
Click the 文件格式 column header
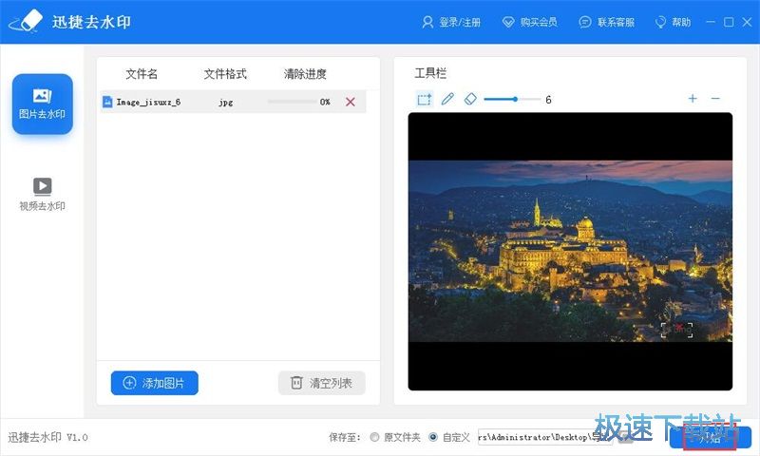(225, 74)
